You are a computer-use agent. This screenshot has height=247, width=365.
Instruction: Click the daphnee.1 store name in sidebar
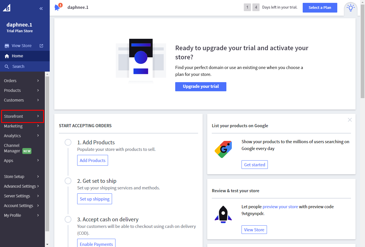click(x=19, y=25)
